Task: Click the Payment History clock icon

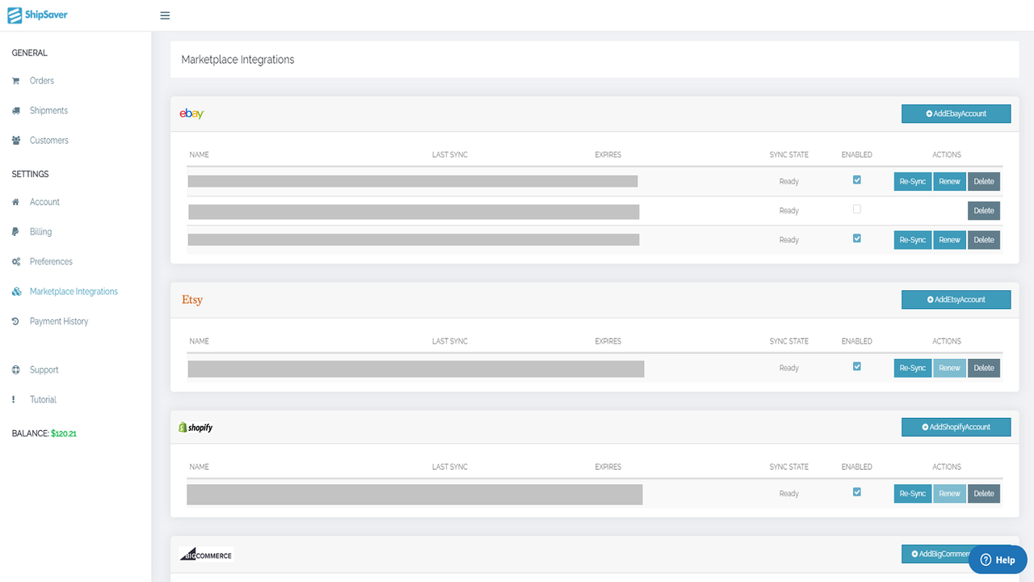Action: tap(16, 322)
